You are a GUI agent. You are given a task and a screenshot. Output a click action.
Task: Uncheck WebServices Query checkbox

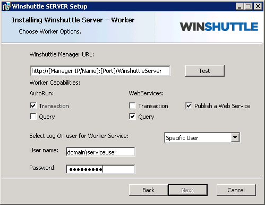tap(132, 117)
